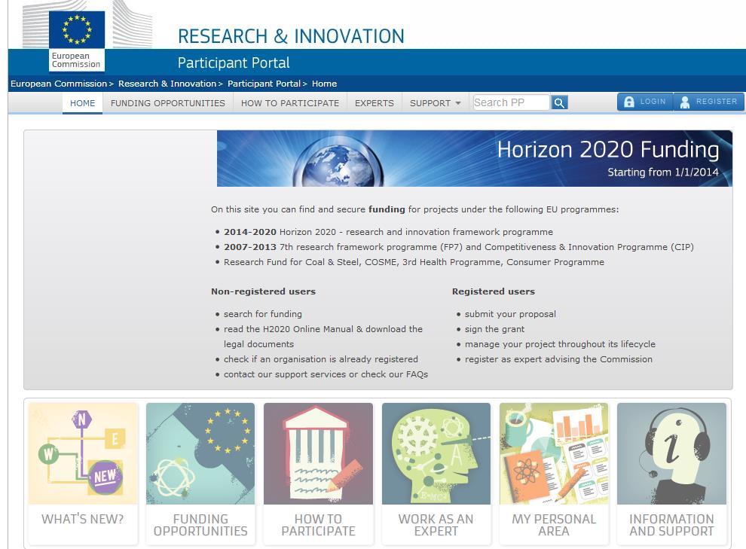Expand the Support menu dropdown arrow
Image resolution: width=746 pixels, height=549 pixels.
[x=457, y=103]
